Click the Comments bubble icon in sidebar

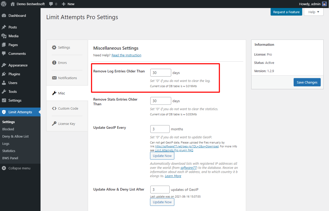[x=4, y=54]
